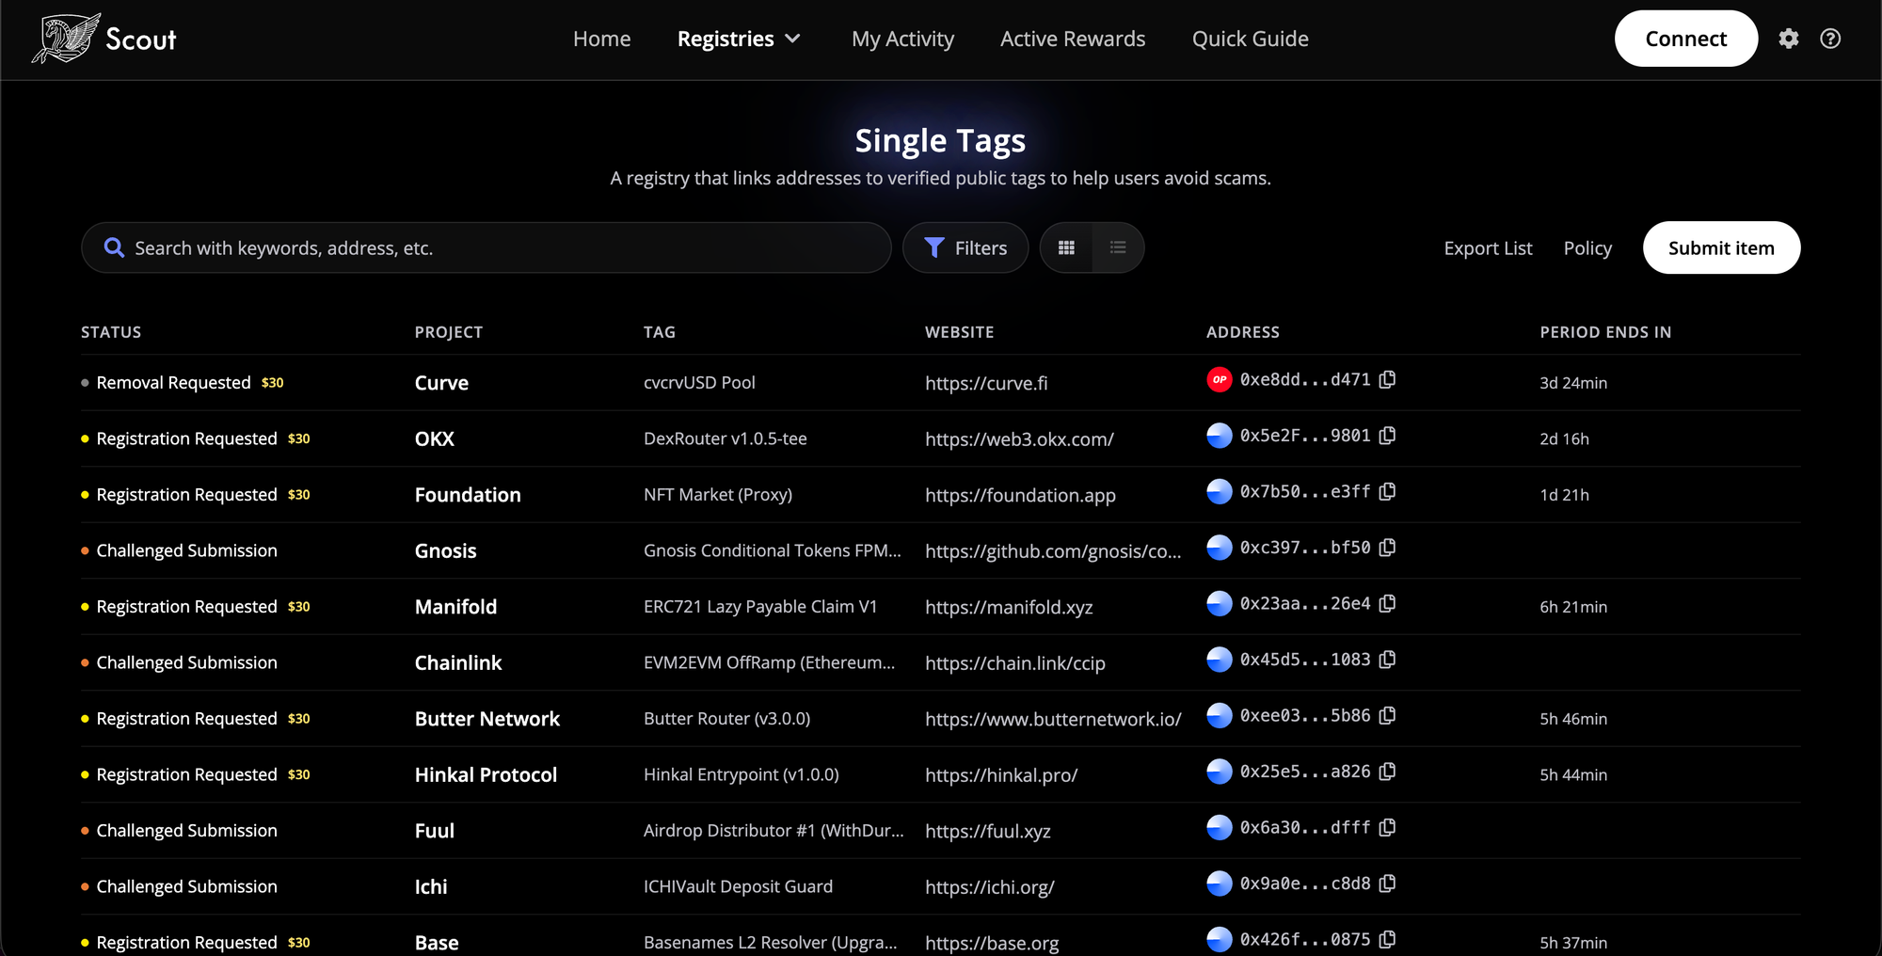1882x956 pixels.
Task: Open the Filters panel
Action: pos(965,248)
